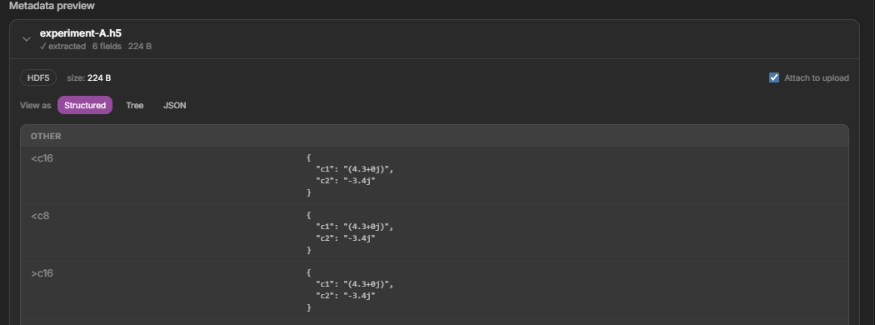Select the experiment-A.h5 file name
The width and height of the screenshot is (875, 325).
click(x=81, y=33)
